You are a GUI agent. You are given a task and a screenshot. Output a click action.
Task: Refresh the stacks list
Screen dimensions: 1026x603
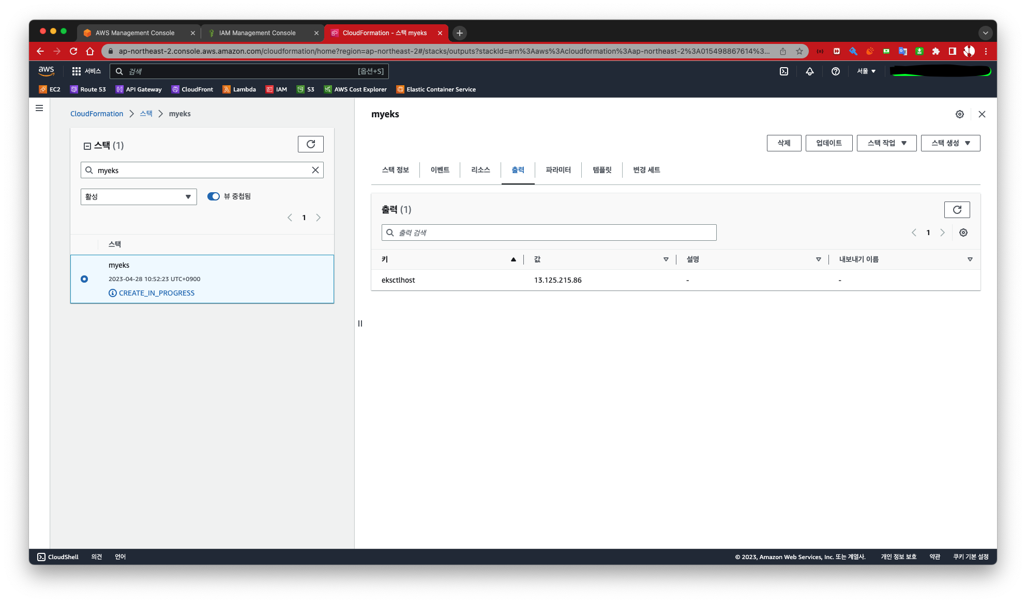[x=310, y=144]
